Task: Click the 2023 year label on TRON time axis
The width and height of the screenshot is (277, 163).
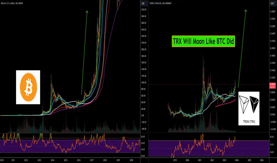Action: pyautogui.click(x=224, y=160)
